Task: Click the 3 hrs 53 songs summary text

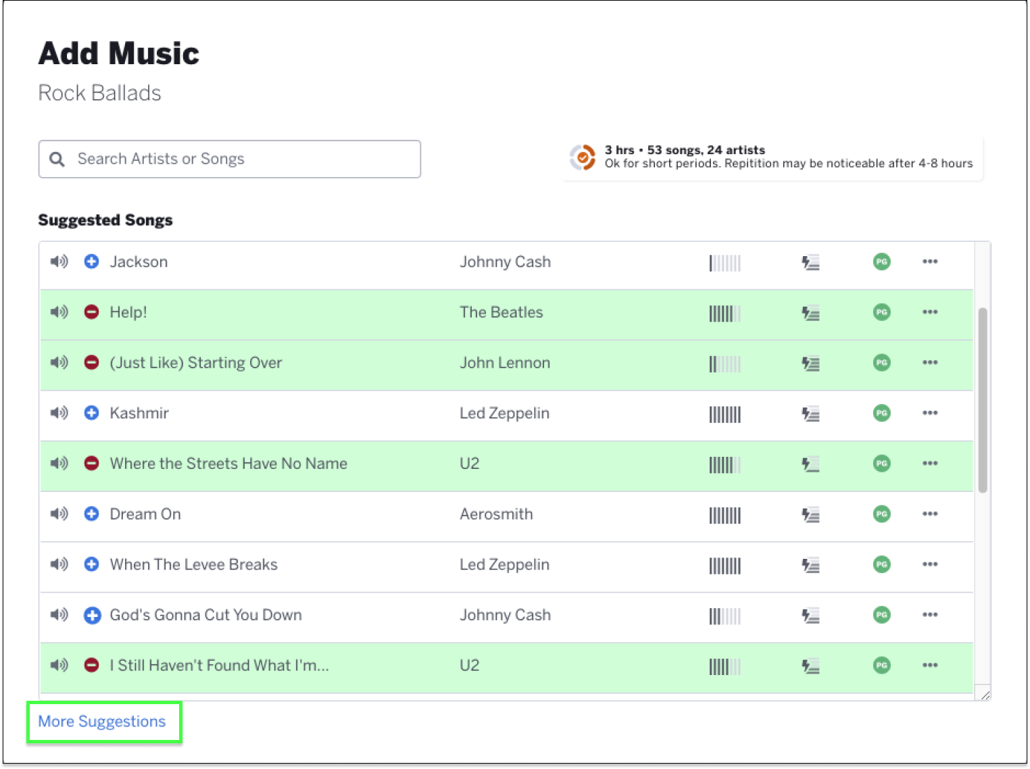Action: 685,150
